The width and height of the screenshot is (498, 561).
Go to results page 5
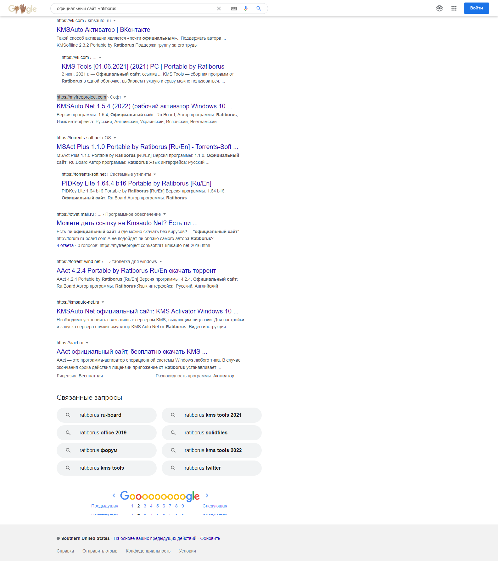(158, 506)
